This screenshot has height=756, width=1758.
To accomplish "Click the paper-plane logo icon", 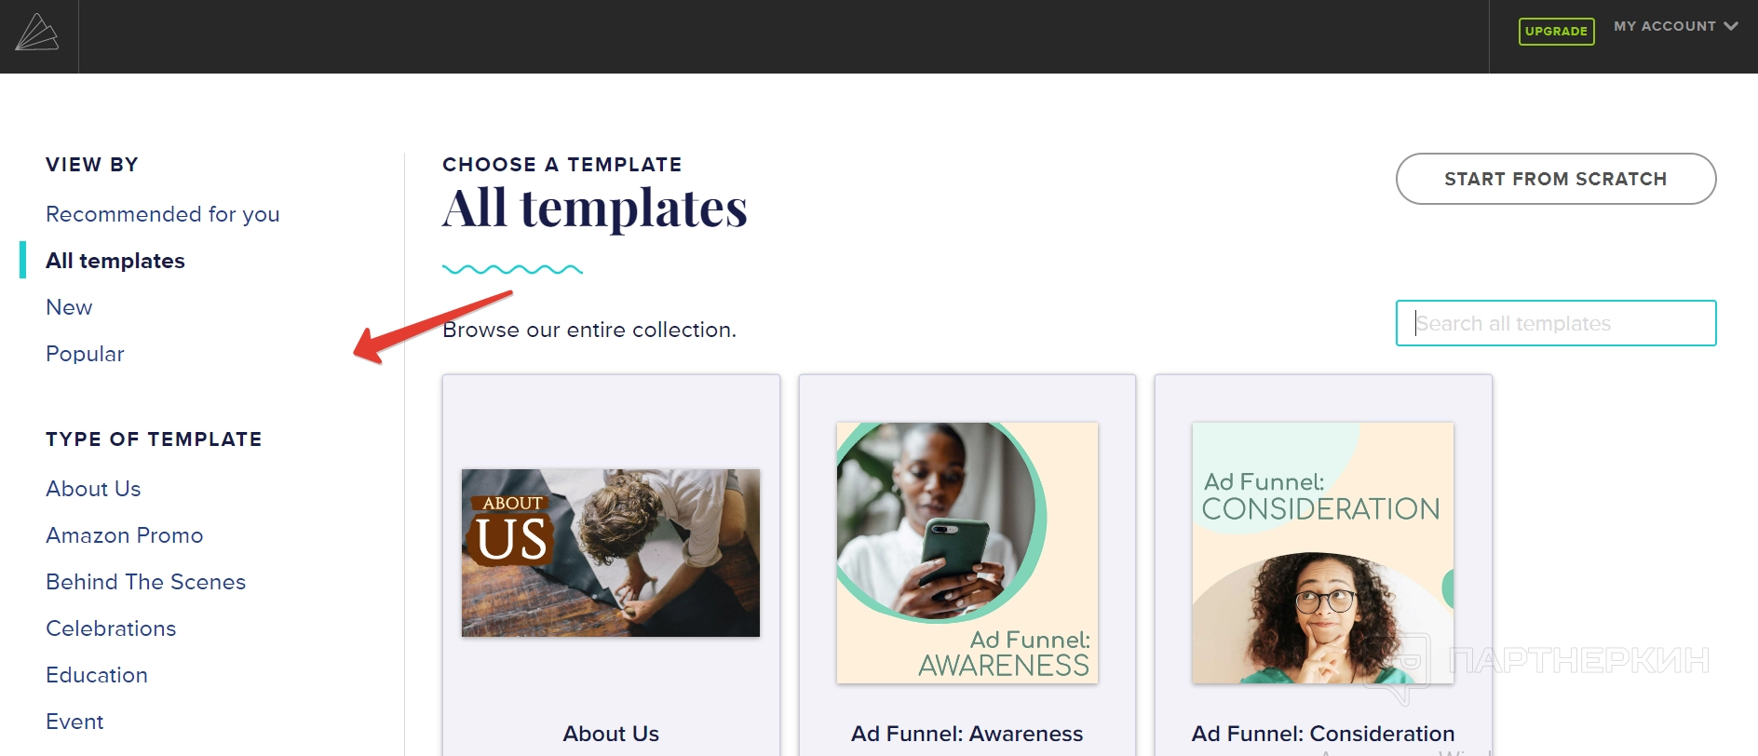I will pyautogui.click(x=37, y=34).
